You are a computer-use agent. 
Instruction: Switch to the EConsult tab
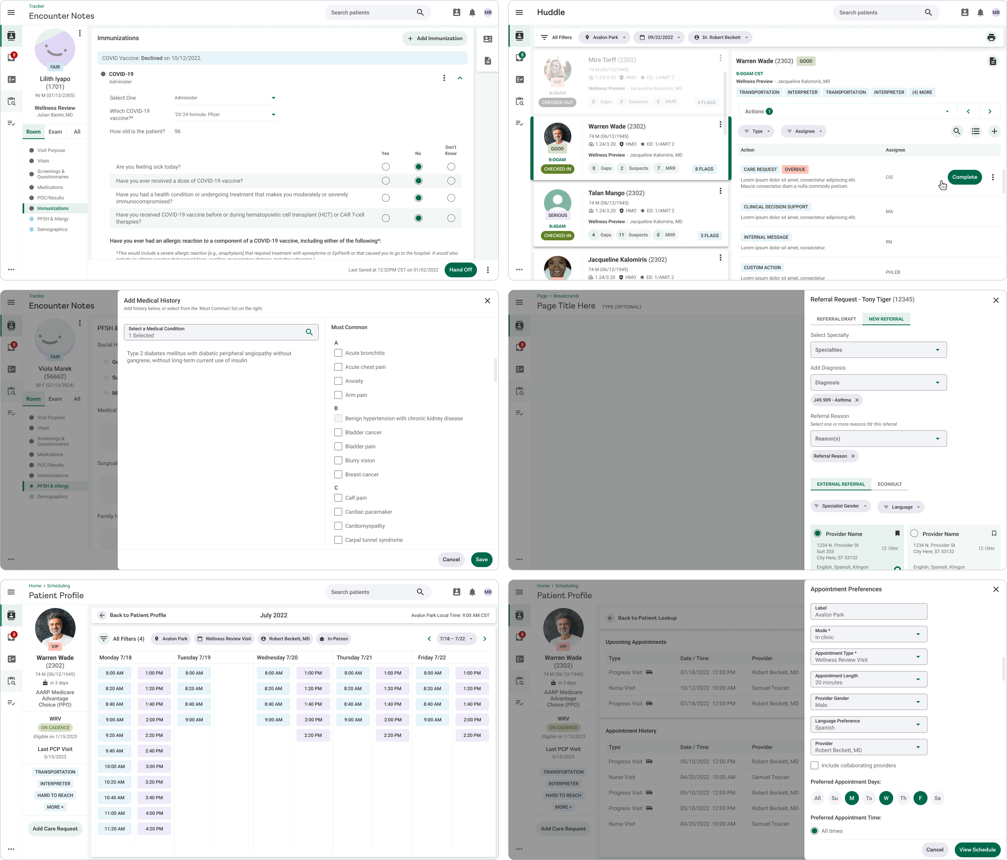click(x=889, y=484)
